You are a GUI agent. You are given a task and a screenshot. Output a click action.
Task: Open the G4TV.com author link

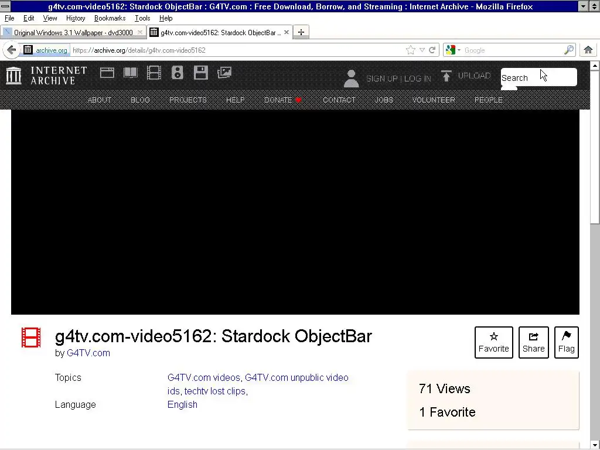[88, 353]
